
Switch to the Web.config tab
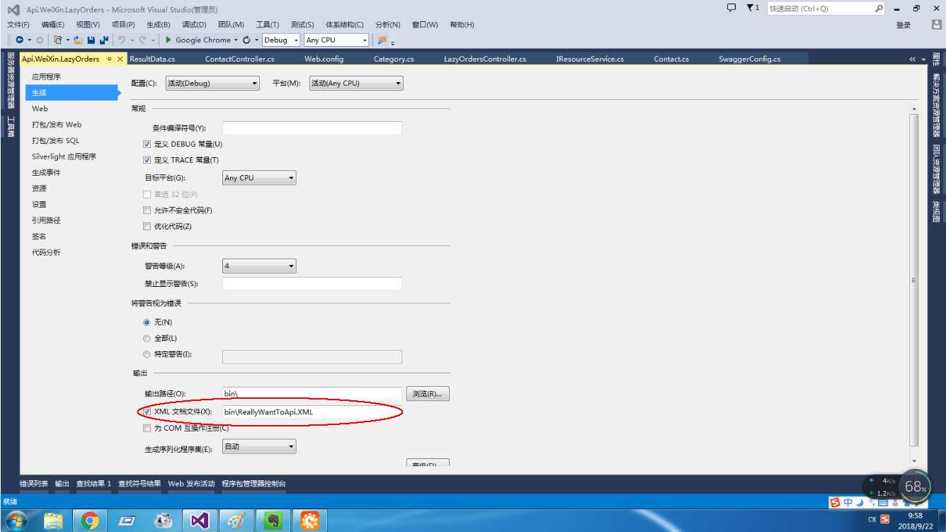click(324, 60)
